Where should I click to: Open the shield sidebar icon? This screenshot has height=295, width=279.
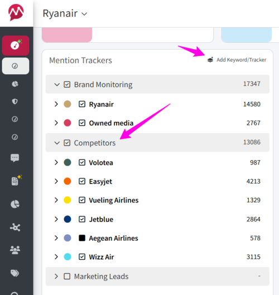(15, 101)
